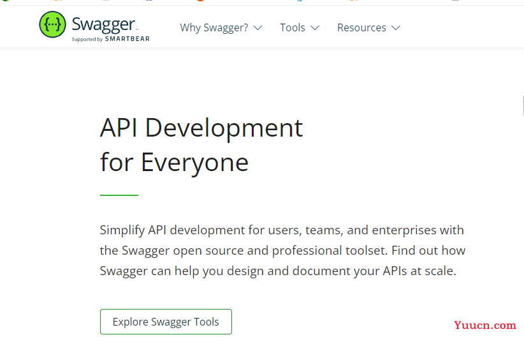The height and width of the screenshot is (360, 524).
Task: Click the green Swagger logo icon
Action: pos(52,24)
